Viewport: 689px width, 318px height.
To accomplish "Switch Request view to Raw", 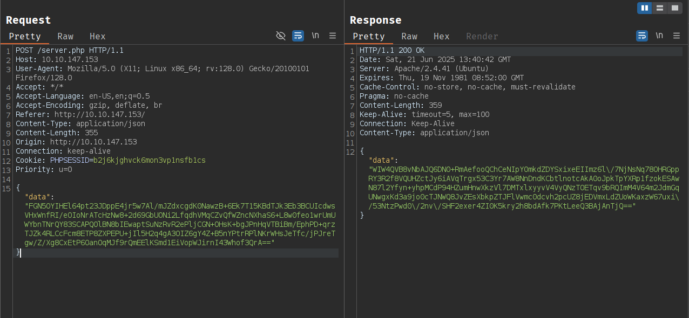I will (x=65, y=36).
